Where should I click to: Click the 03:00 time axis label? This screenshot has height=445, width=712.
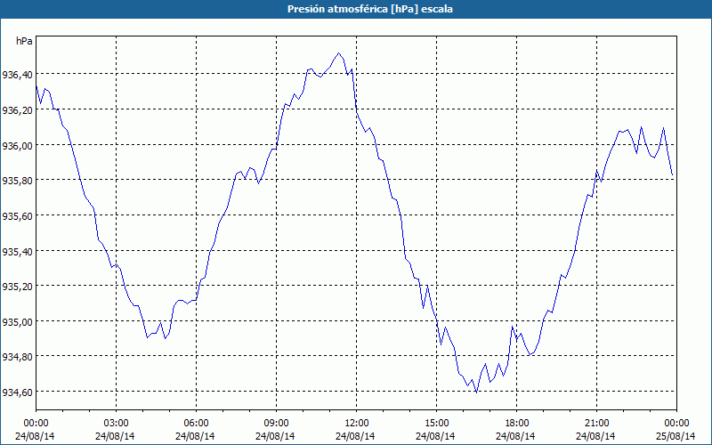pos(117,424)
